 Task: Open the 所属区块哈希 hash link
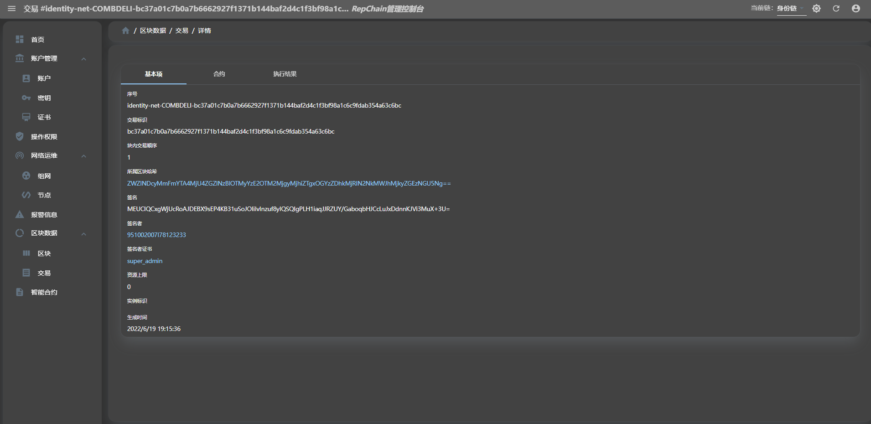[x=289, y=183]
